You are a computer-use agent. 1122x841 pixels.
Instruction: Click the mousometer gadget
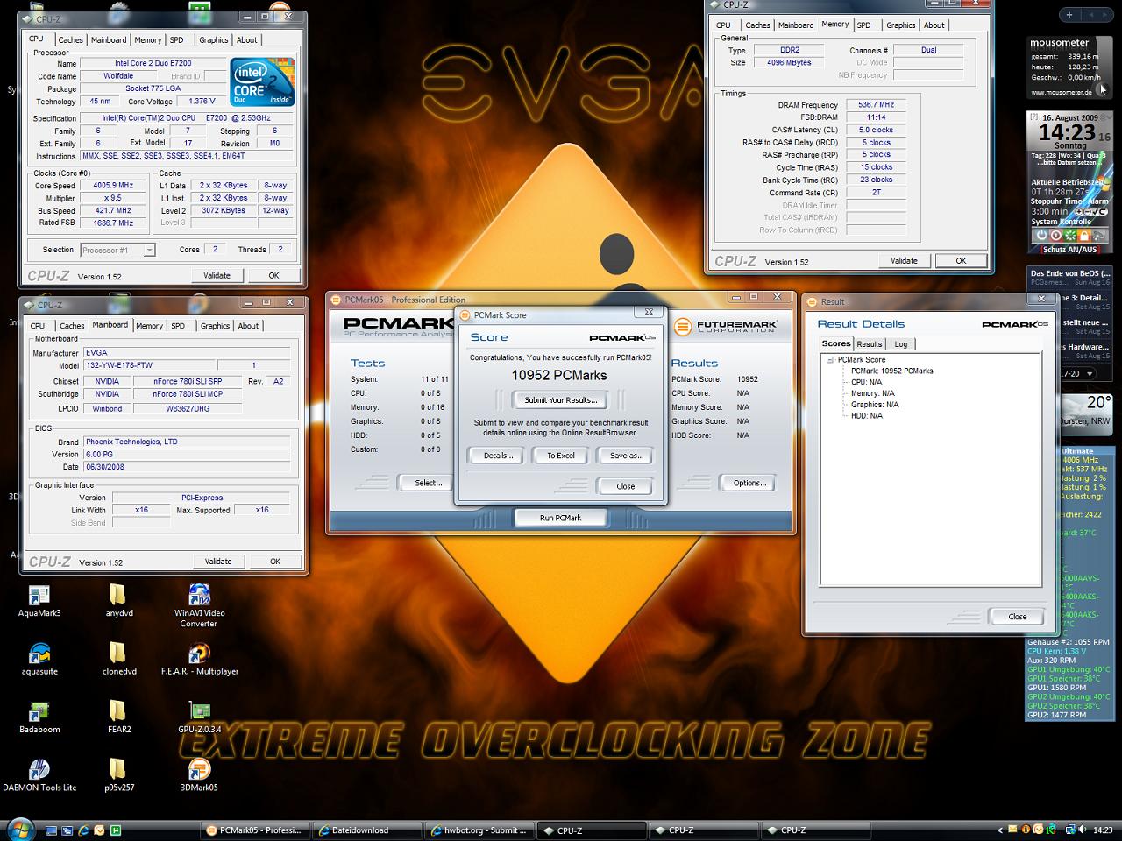(x=1068, y=67)
